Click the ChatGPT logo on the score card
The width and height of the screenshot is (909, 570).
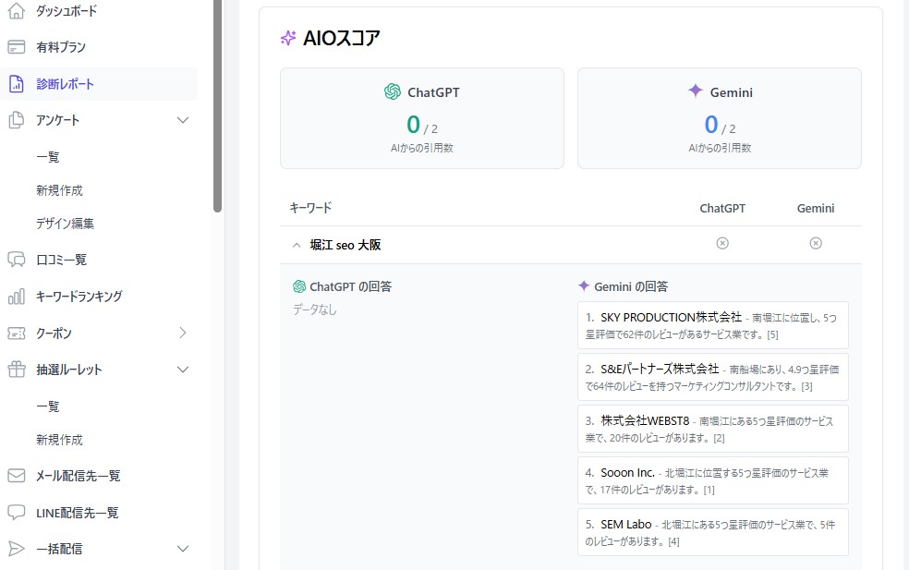click(391, 91)
